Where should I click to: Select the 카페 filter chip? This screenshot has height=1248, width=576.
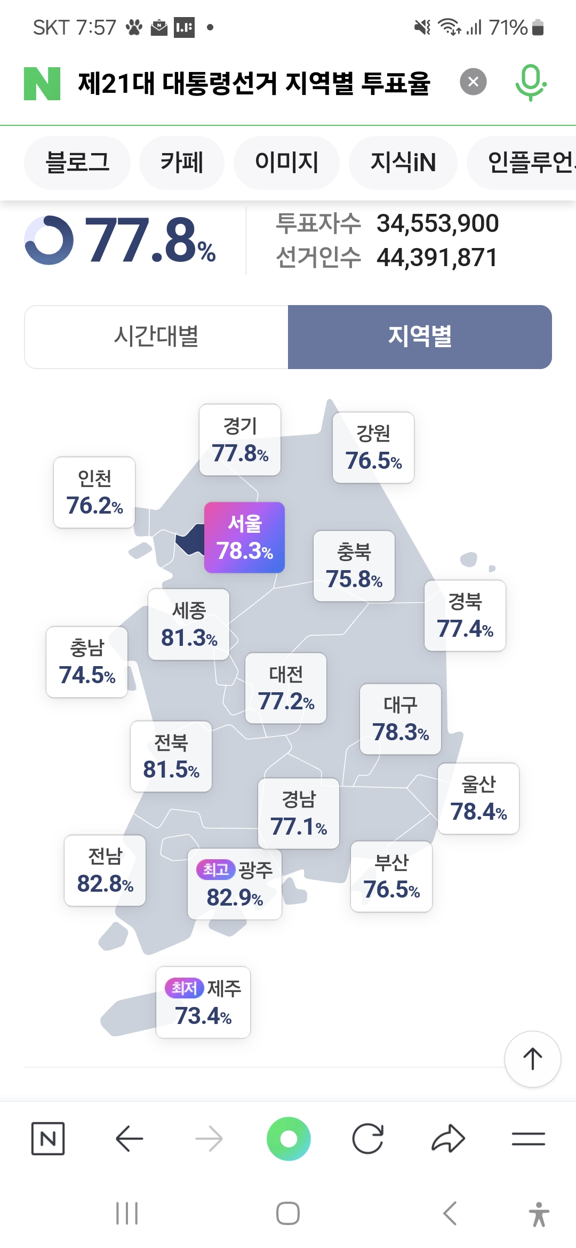(x=181, y=163)
